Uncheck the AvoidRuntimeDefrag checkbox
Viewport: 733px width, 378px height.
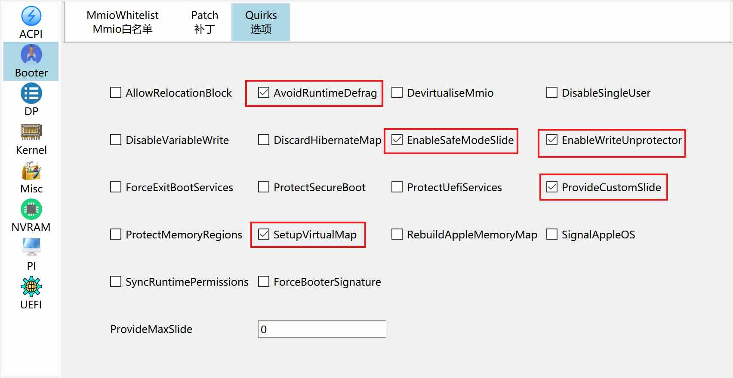[263, 93]
